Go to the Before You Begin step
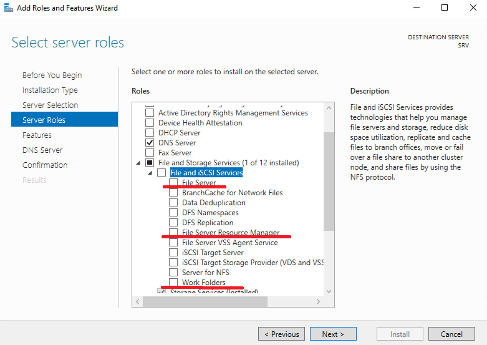The height and width of the screenshot is (345, 487). [52, 75]
